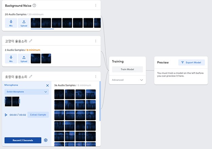Open 호랑이 울음소리 three-dot options menu
The width and height of the screenshot is (212, 149).
click(96, 77)
